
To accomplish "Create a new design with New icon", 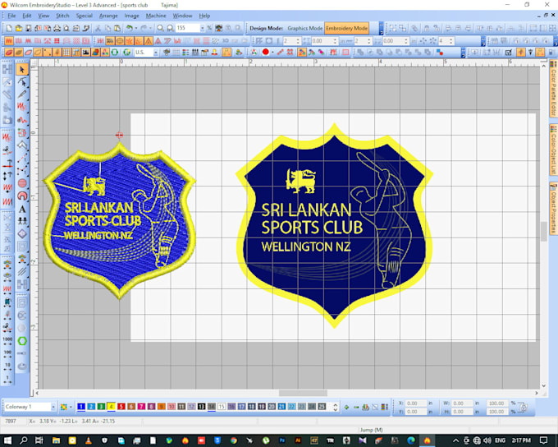I will [9, 28].
